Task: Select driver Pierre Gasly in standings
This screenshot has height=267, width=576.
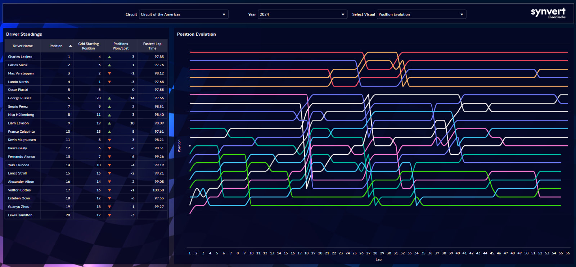Action: [18, 148]
